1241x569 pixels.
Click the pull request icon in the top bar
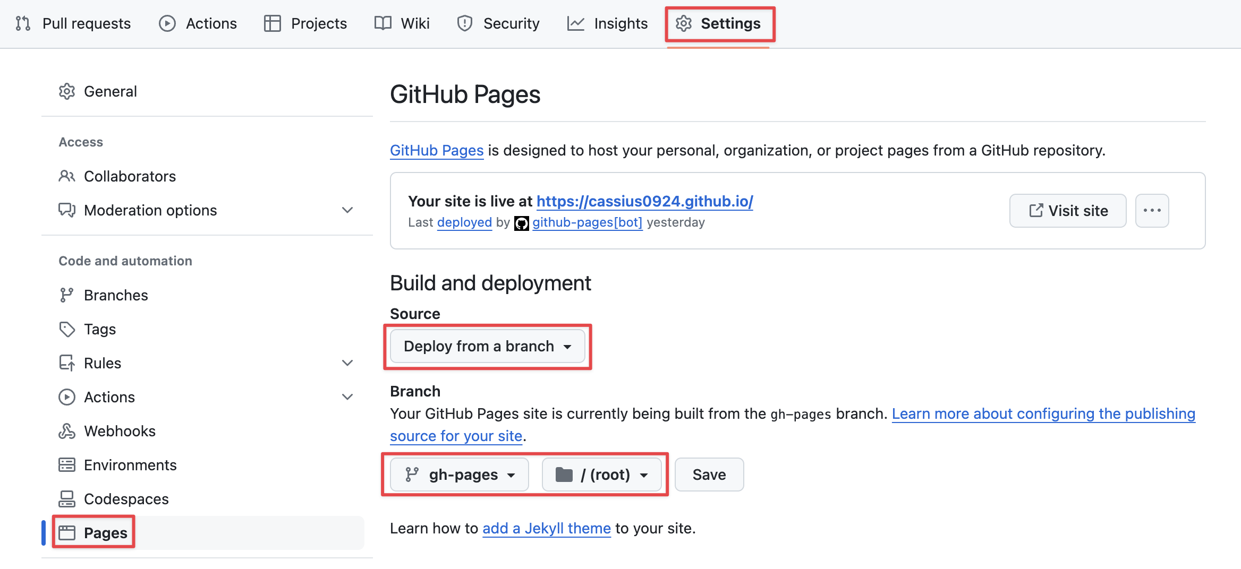tap(23, 23)
